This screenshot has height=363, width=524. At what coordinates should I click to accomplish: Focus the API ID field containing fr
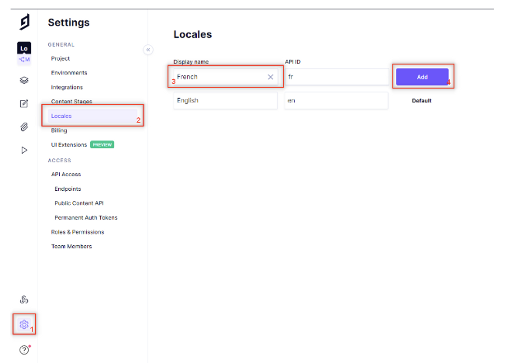tap(337, 77)
